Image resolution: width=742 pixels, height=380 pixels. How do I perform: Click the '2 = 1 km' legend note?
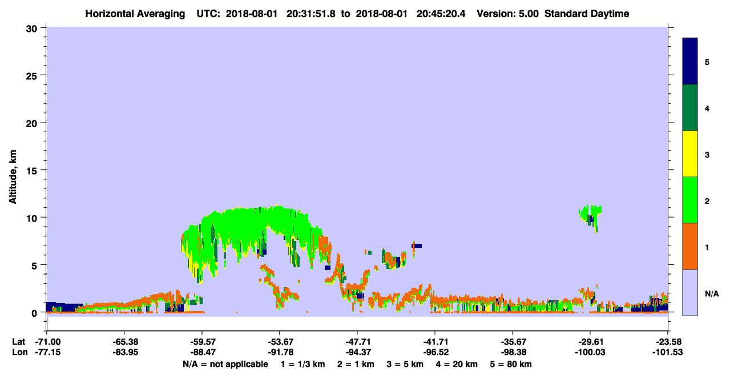tap(356, 364)
